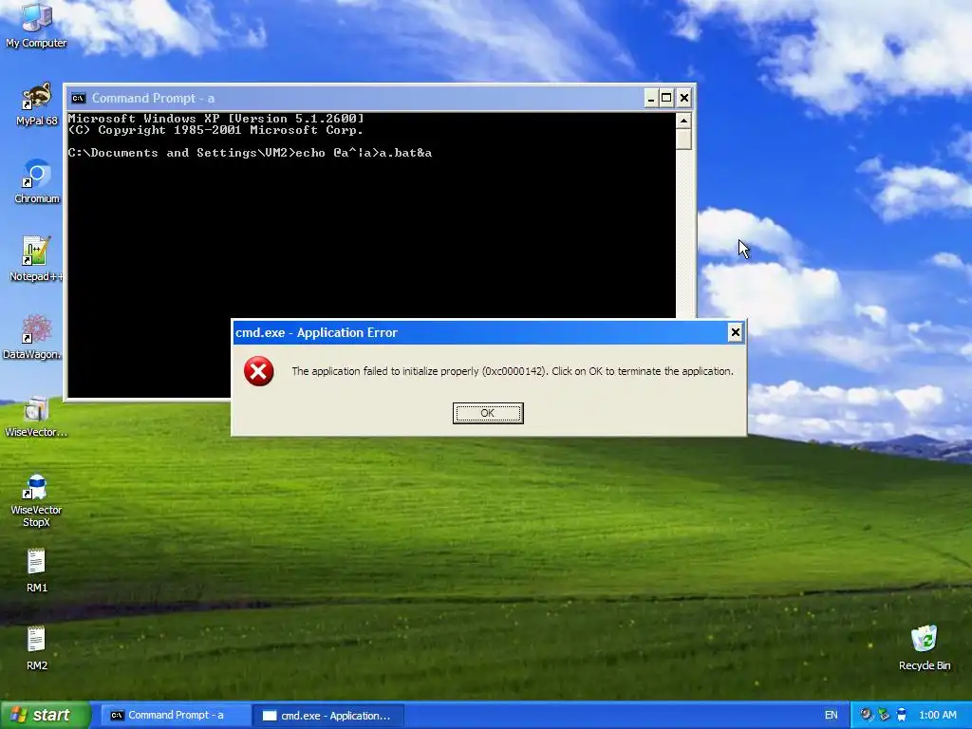Minimize the Command Prompt window
This screenshot has width=972, height=729.
(651, 98)
